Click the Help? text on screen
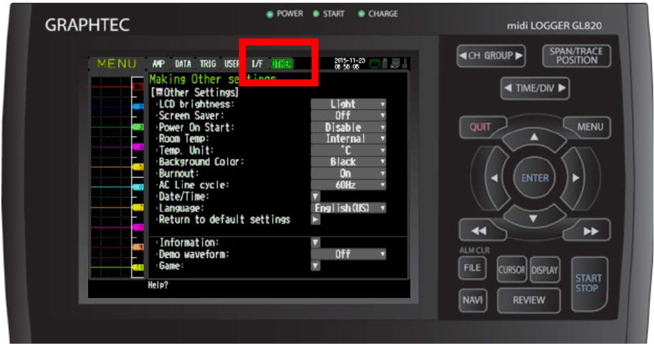Viewport: 654px width, 344px height. coord(158,286)
